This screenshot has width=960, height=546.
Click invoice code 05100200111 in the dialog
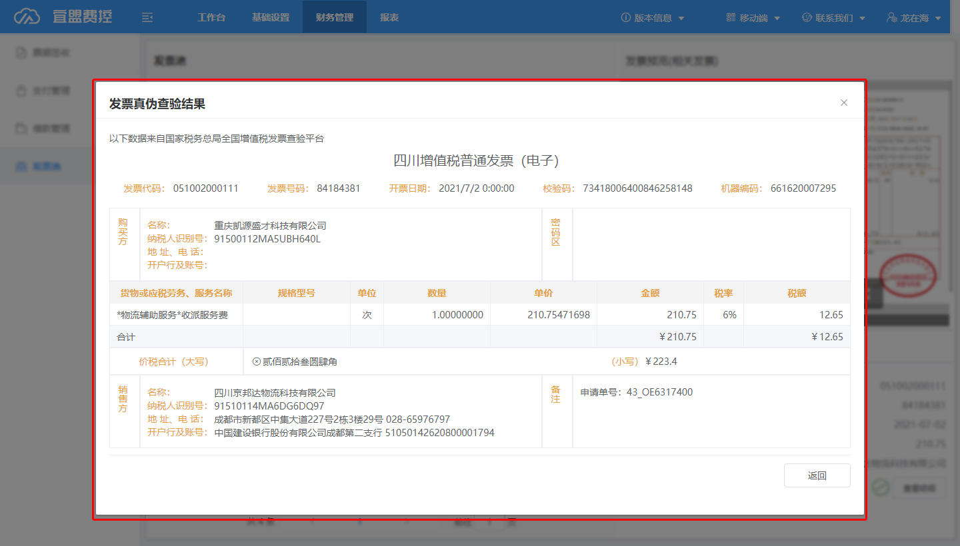tap(206, 188)
